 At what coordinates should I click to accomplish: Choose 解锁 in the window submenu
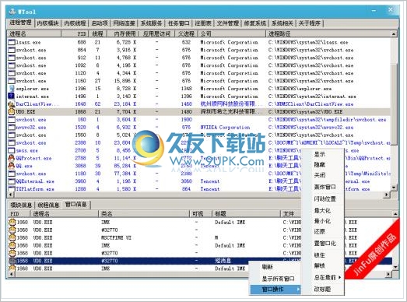click(320, 265)
